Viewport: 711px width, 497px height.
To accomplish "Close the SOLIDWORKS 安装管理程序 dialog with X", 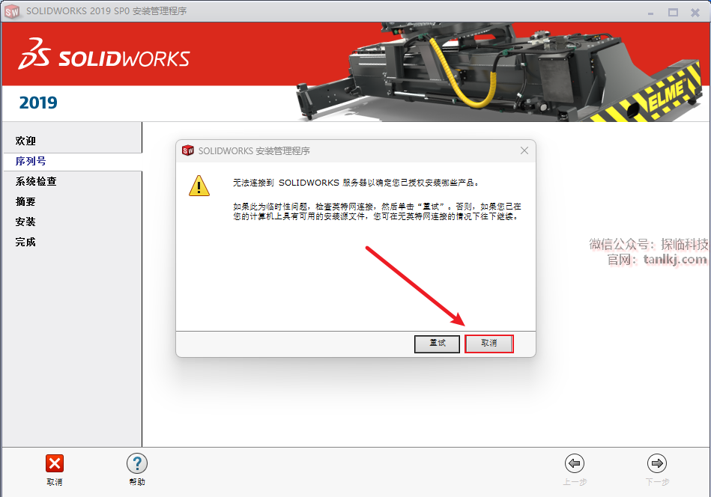I will point(524,150).
